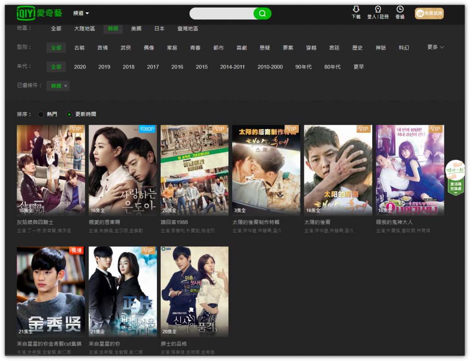The height and width of the screenshot is (361, 470).
Task: Select region filter 臺灣地區
Action: click(188, 29)
